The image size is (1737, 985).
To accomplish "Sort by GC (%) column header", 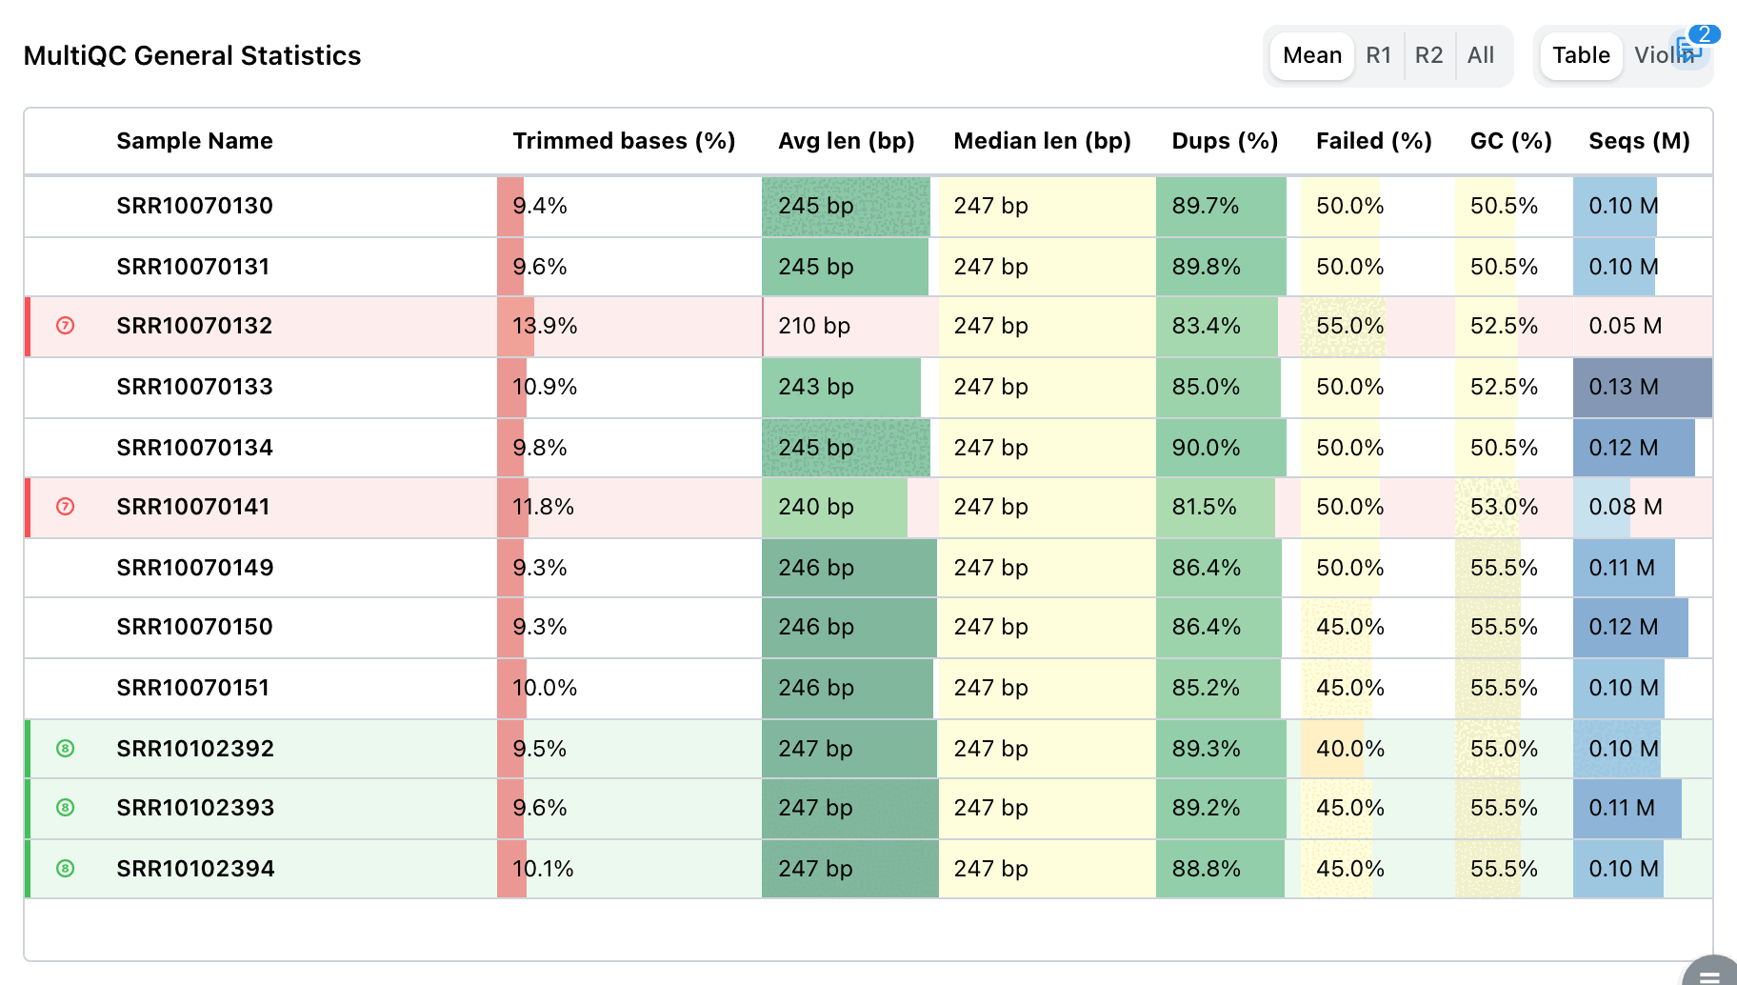I will tap(1511, 141).
